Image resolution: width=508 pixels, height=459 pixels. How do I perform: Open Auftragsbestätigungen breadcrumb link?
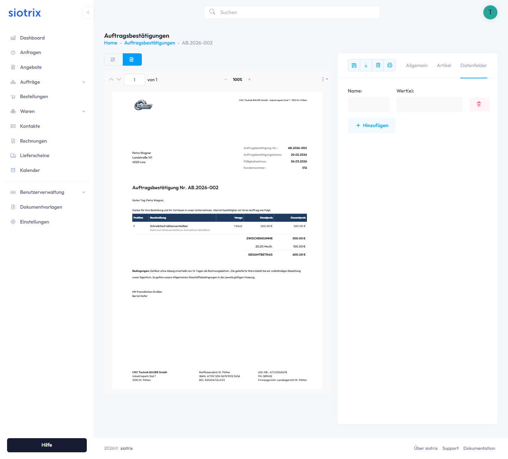tap(150, 43)
